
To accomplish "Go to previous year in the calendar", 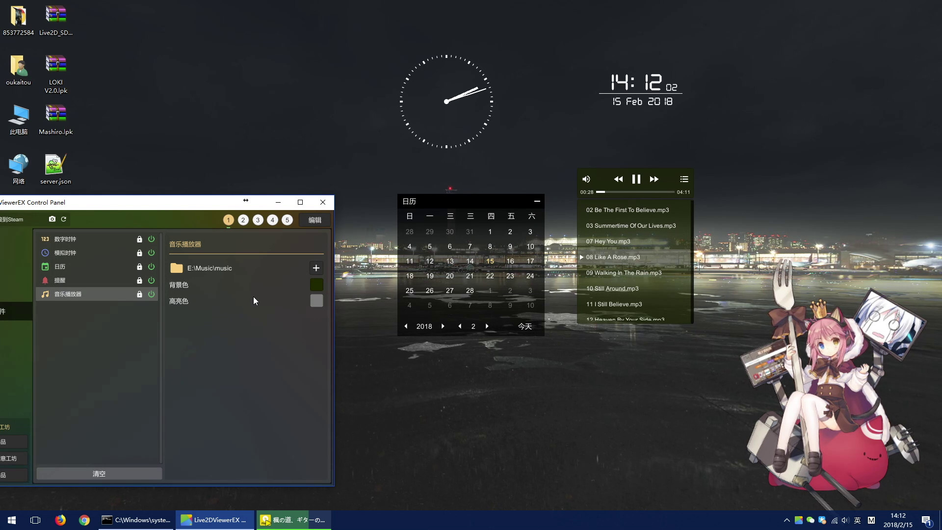I will tap(406, 326).
